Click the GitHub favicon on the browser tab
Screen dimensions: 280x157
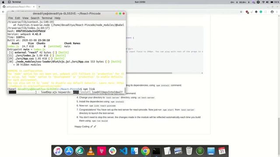pos(4,7)
